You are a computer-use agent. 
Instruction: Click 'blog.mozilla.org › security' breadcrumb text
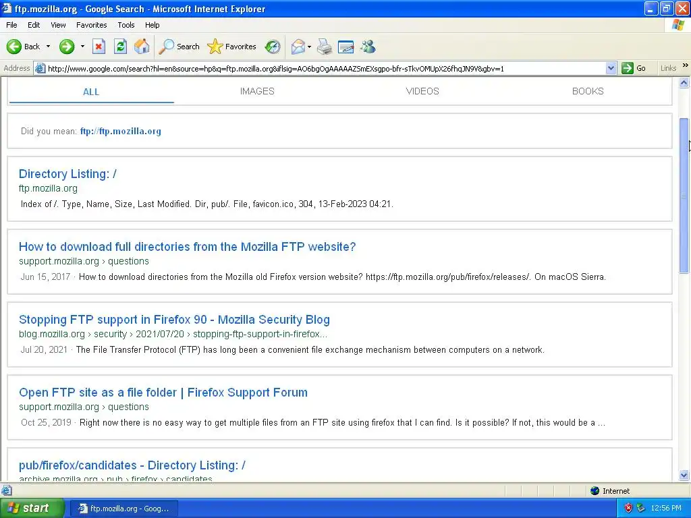(x=73, y=334)
